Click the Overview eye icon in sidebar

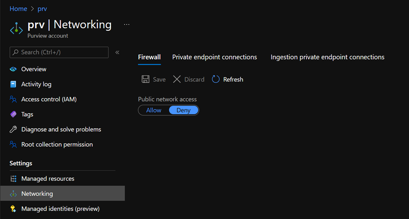(x=13, y=69)
